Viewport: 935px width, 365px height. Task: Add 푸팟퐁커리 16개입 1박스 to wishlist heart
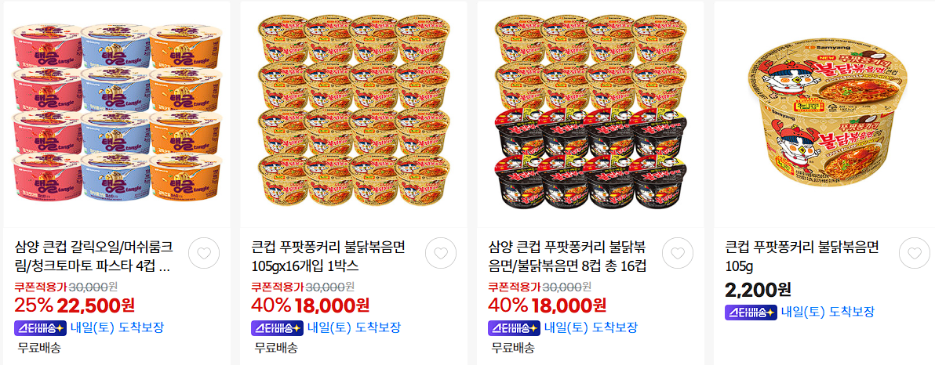(x=441, y=253)
